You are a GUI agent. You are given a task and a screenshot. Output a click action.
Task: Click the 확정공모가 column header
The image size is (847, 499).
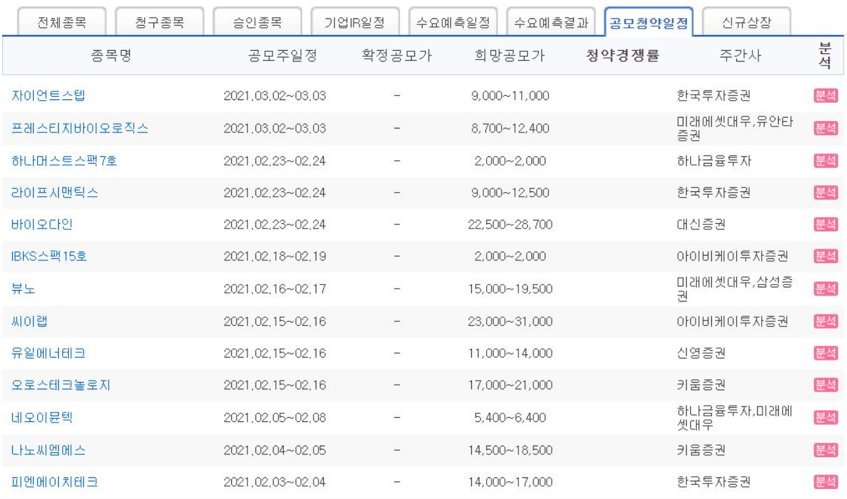tap(397, 55)
